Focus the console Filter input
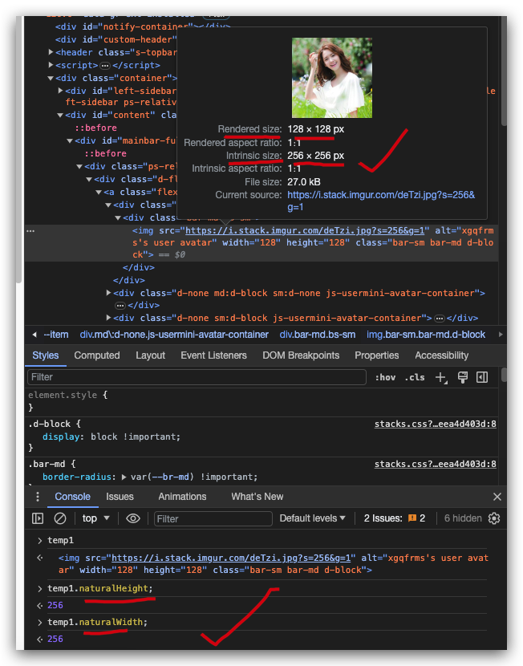Viewport: 523px width, 666px height. [x=213, y=518]
